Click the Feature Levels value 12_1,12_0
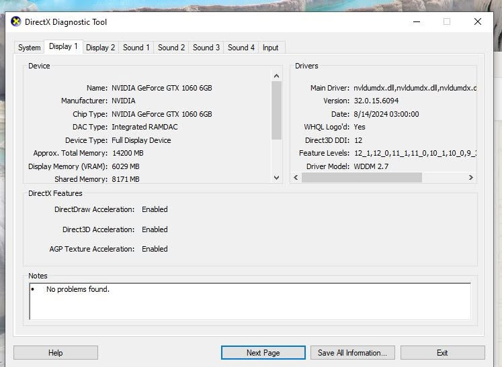502x367 pixels. pyautogui.click(x=415, y=153)
